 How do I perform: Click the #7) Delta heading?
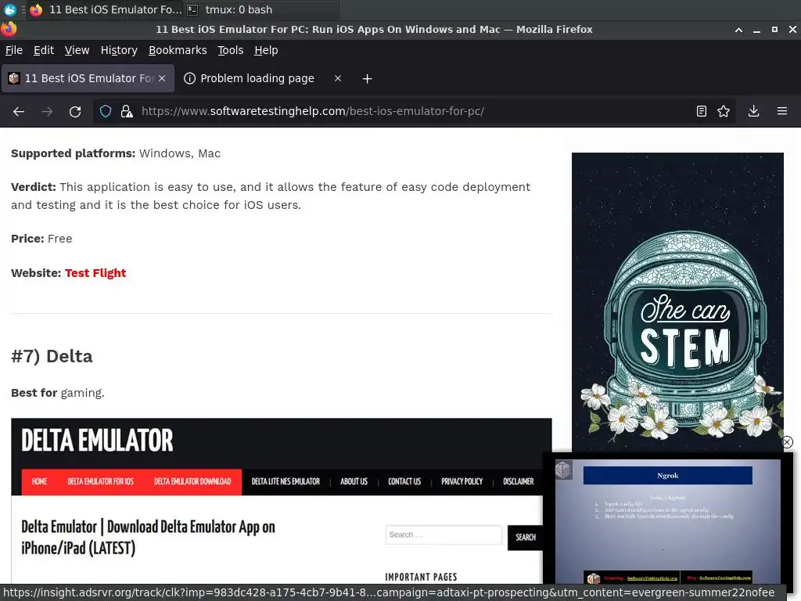[x=52, y=356]
